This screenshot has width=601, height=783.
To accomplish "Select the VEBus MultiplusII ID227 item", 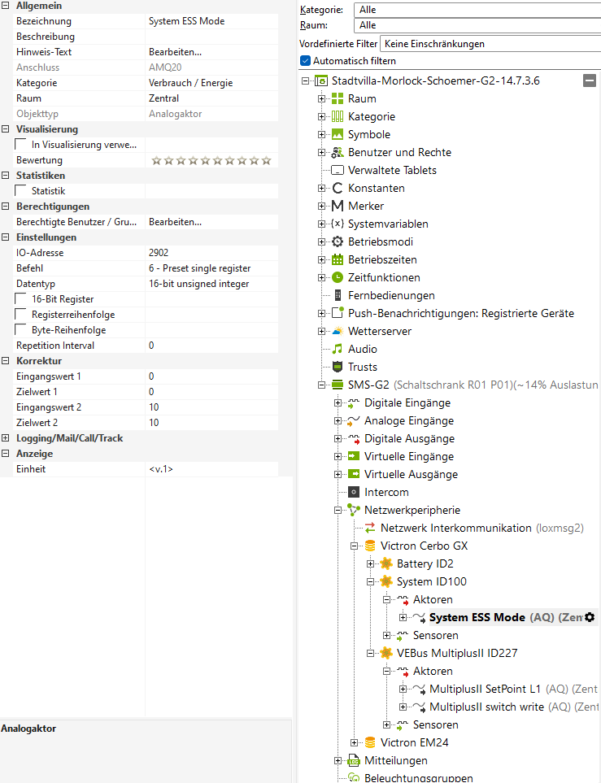I will point(457,653).
